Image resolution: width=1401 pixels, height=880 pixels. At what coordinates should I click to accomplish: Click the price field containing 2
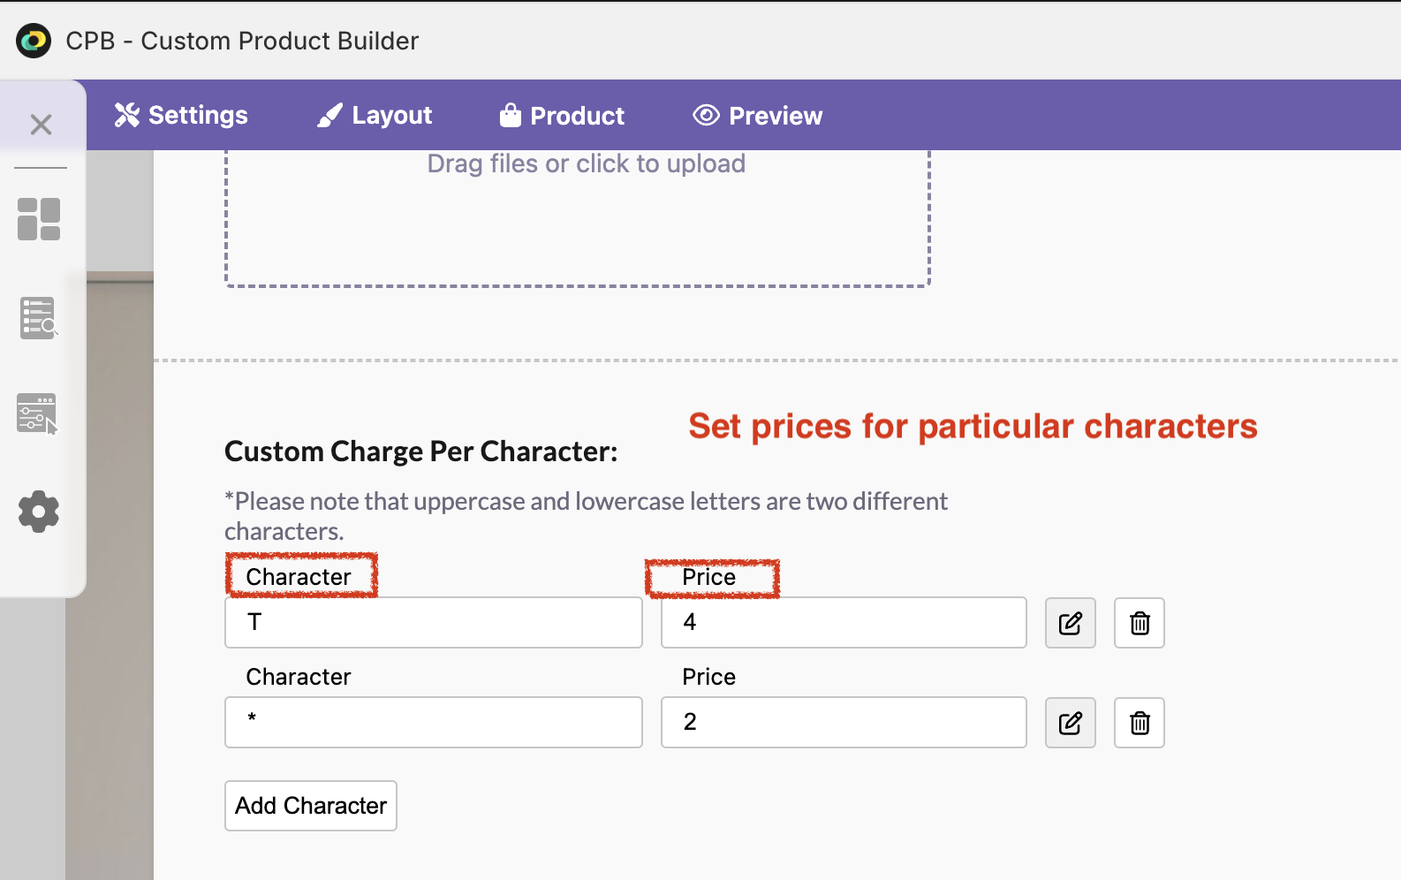click(843, 723)
